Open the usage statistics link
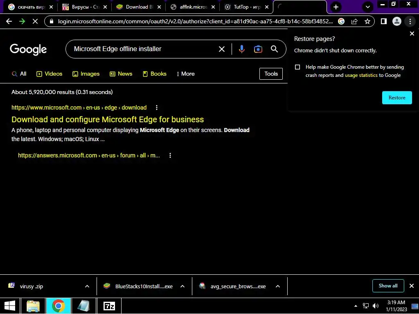 point(361,75)
